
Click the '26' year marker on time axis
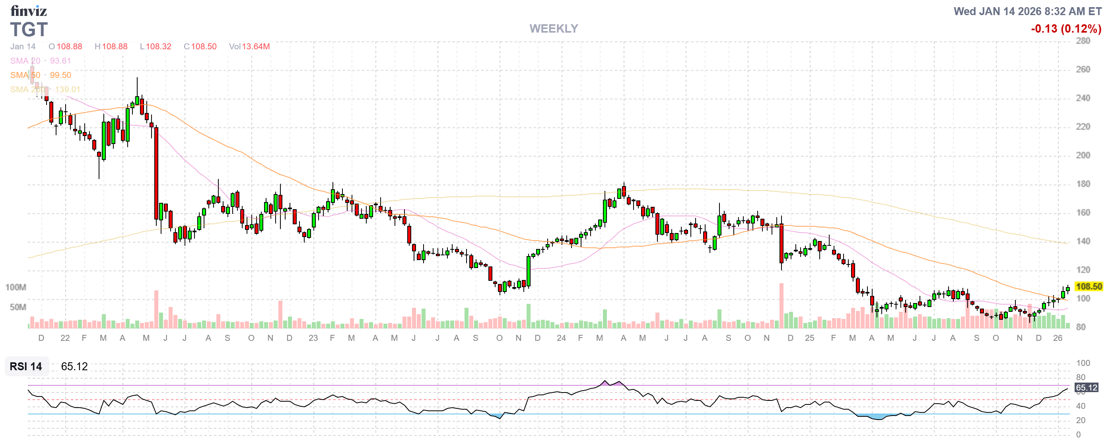pos(1057,338)
